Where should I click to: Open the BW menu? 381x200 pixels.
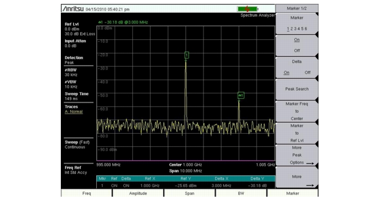[241, 193]
